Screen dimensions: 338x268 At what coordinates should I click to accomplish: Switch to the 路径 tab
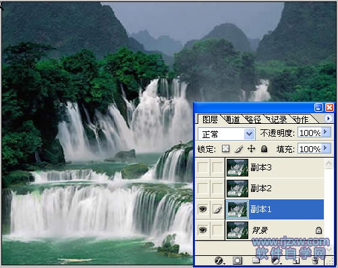point(253,119)
